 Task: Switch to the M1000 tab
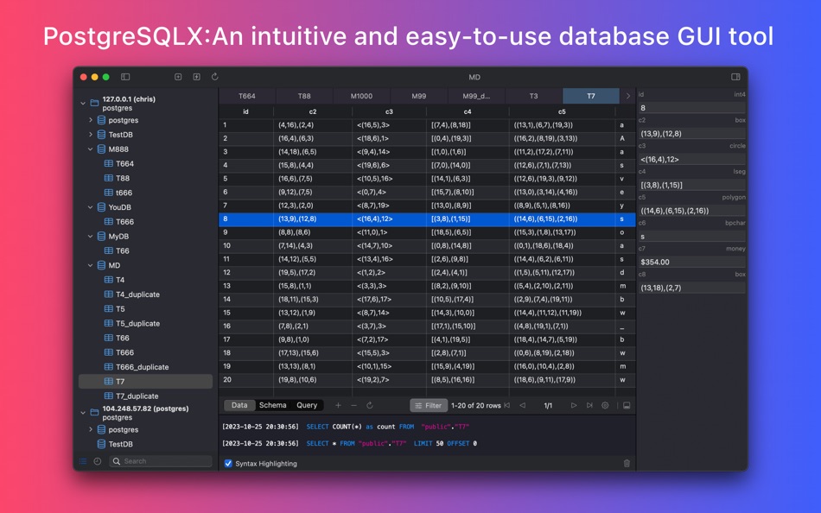(361, 97)
